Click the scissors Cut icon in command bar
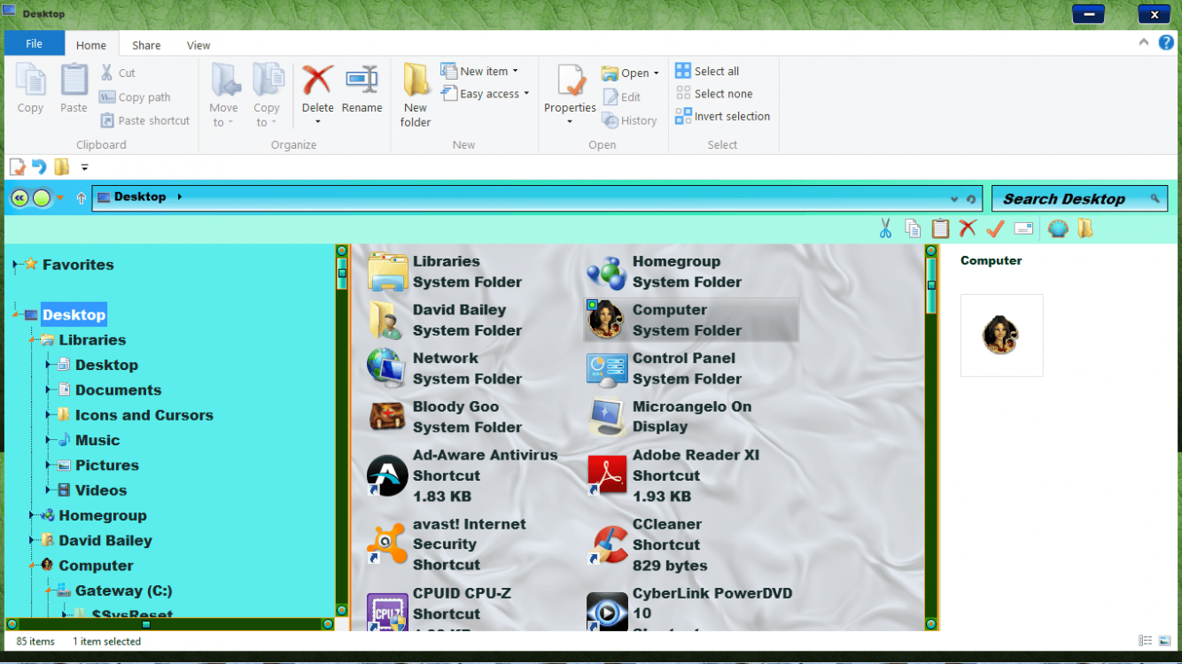Screen dimensions: 1182x664 (x=885, y=229)
